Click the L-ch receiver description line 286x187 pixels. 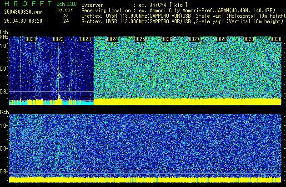(184, 16)
